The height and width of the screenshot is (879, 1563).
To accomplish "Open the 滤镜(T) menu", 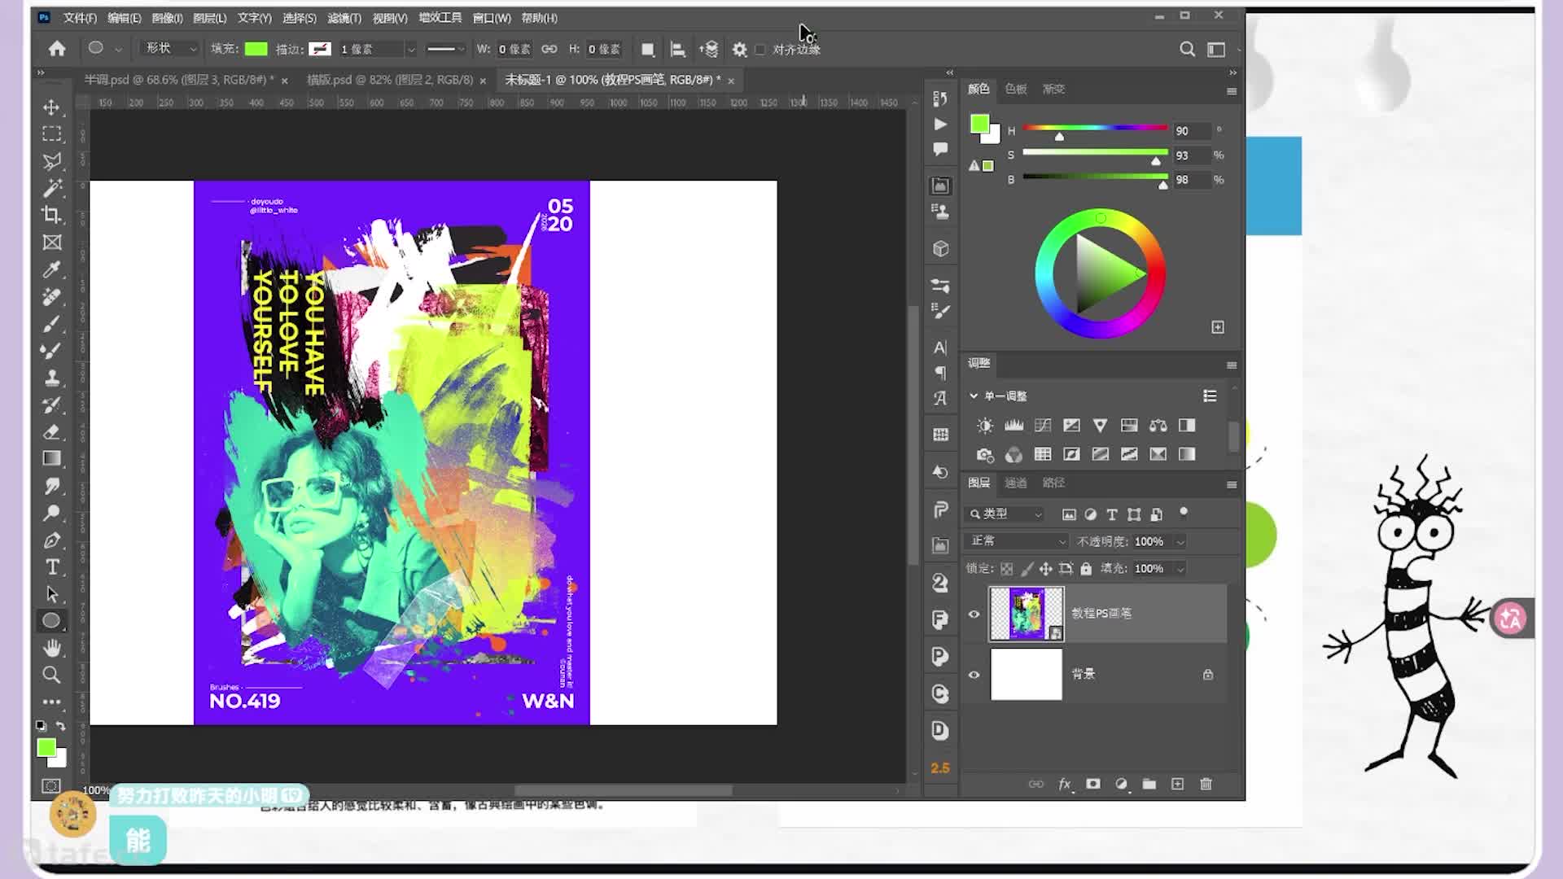I will click(x=344, y=18).
